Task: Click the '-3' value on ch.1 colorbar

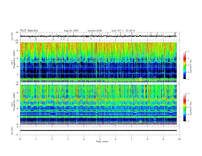Action: coord(188,51)
